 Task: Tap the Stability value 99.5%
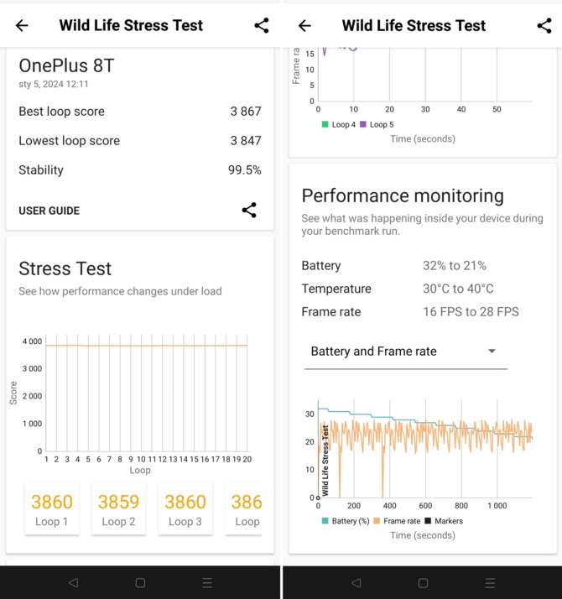245,170
